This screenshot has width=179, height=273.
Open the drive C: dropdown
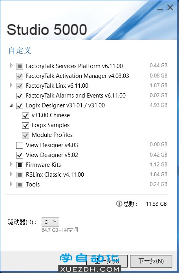50,222
